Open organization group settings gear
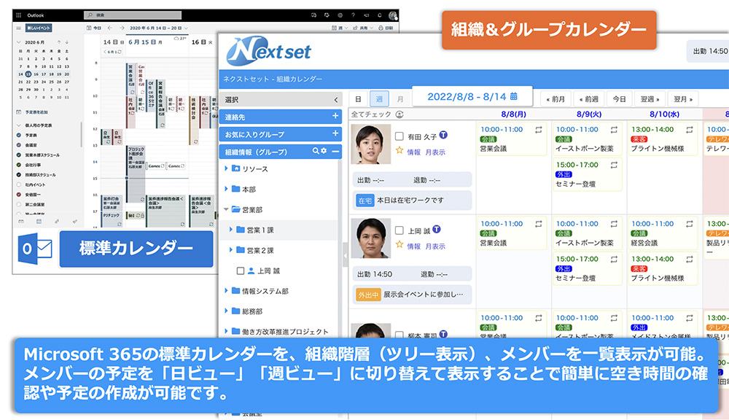 click(x=324, y=151)
